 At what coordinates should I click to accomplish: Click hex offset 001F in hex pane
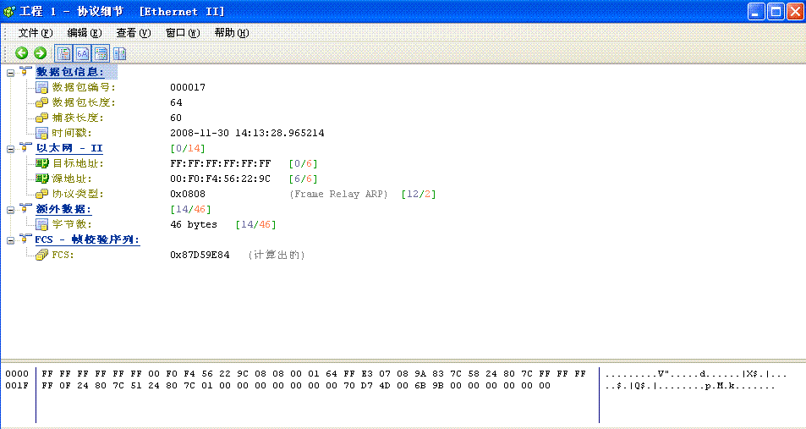tap(17, 386)
